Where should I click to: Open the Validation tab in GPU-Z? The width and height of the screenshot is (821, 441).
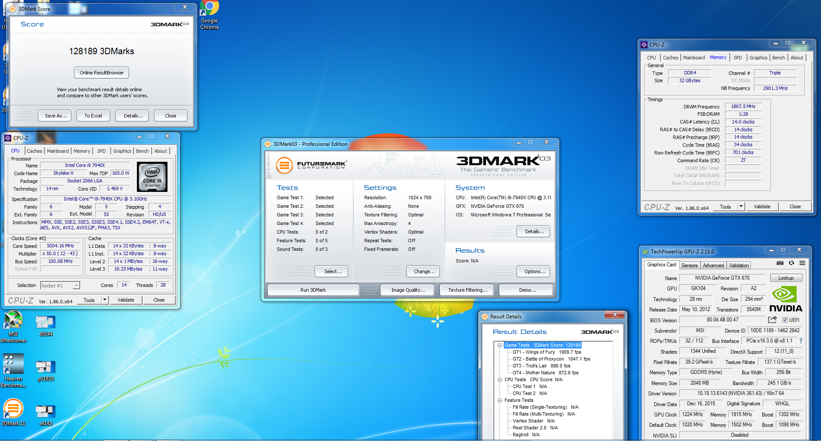click(x=739, y=265)
